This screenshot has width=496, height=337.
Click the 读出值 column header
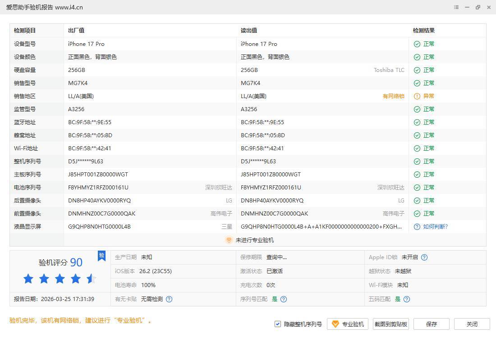(249, 31)
